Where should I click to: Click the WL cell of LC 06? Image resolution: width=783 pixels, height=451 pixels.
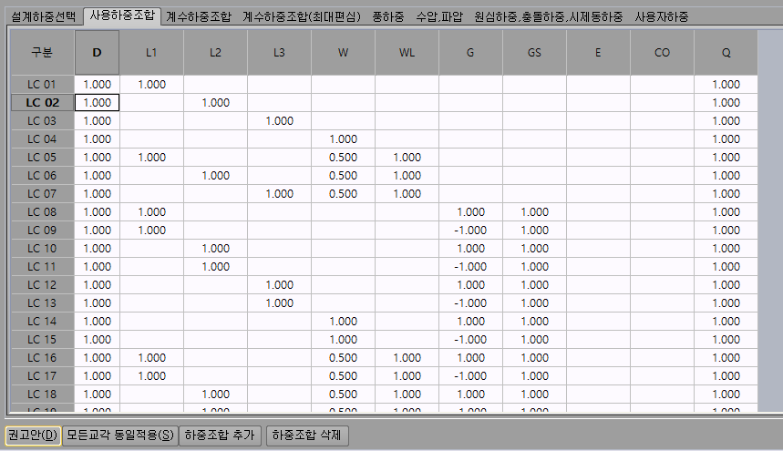click(x=407, y=176)
